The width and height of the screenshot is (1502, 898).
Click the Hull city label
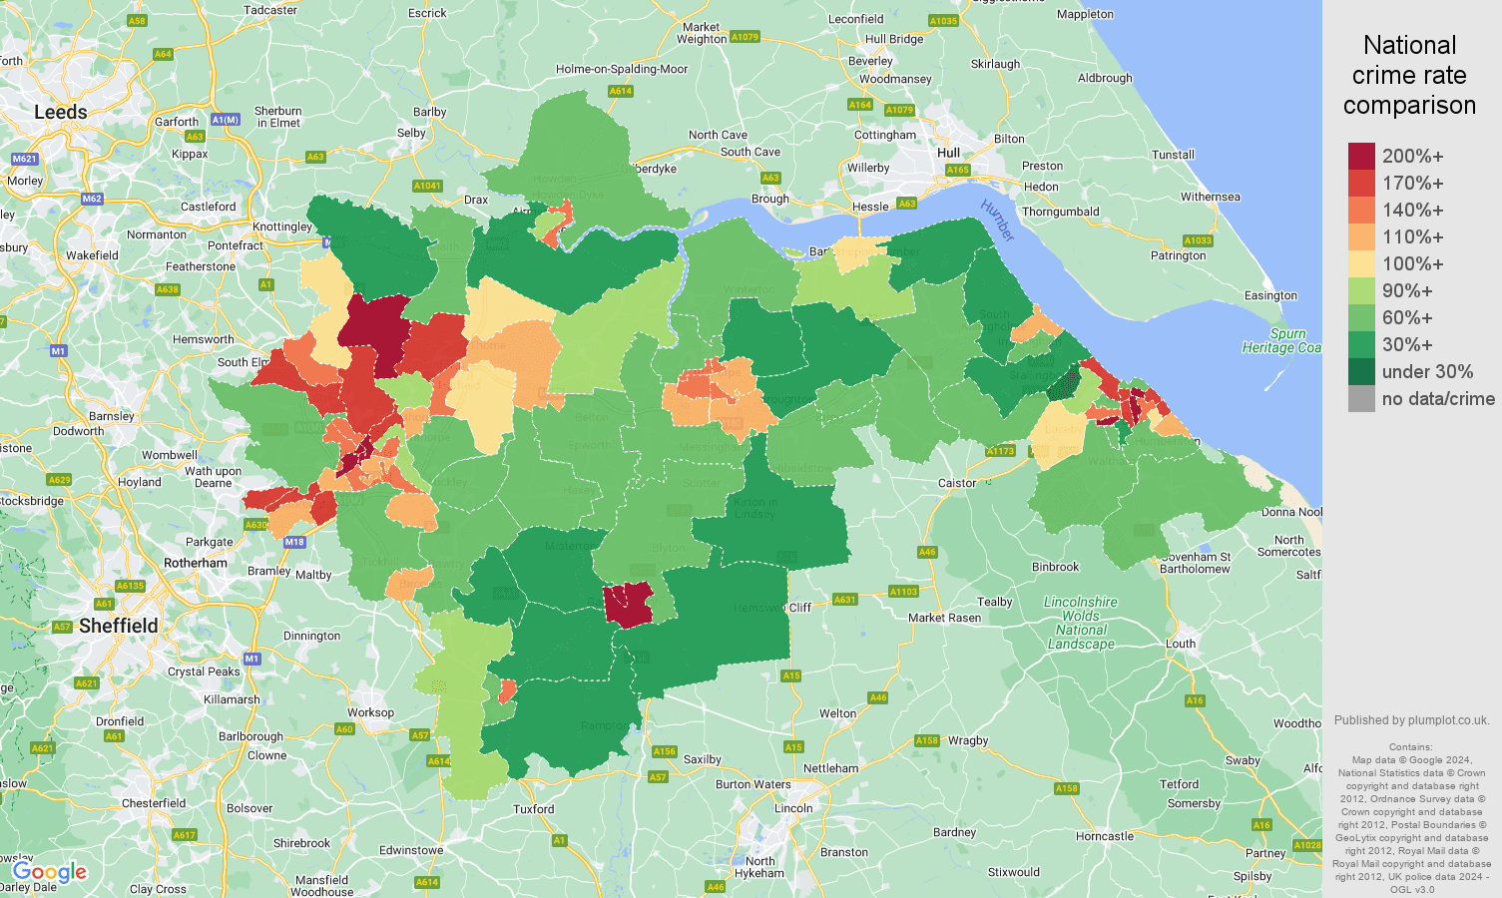click(948, 153)
